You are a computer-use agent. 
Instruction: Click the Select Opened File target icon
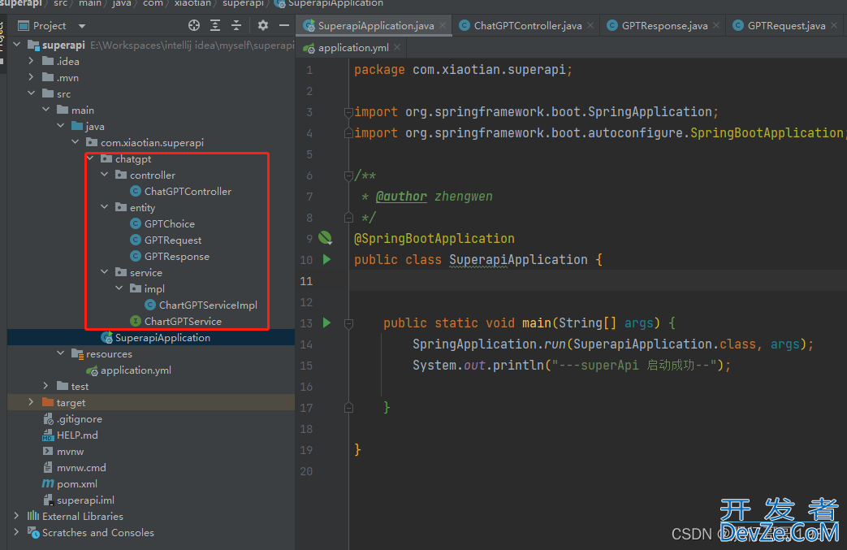[x=194, y=25]
